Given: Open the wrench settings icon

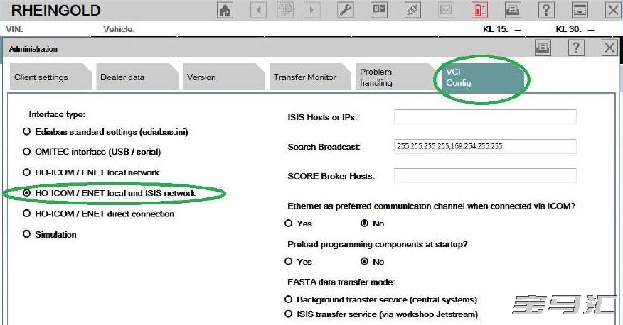Looking at the screenshot, I should 345,9.
